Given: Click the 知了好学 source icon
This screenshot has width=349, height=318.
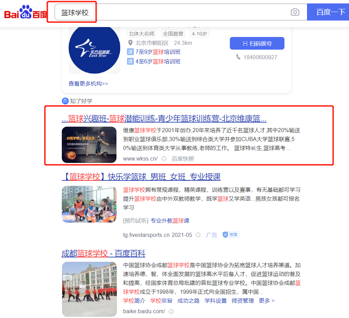Looking at the screenshot, I should pos(65,101).
